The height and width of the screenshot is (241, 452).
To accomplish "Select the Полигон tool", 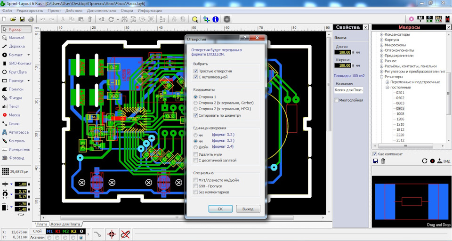I will pyautogui.click(x=16, y=89).
